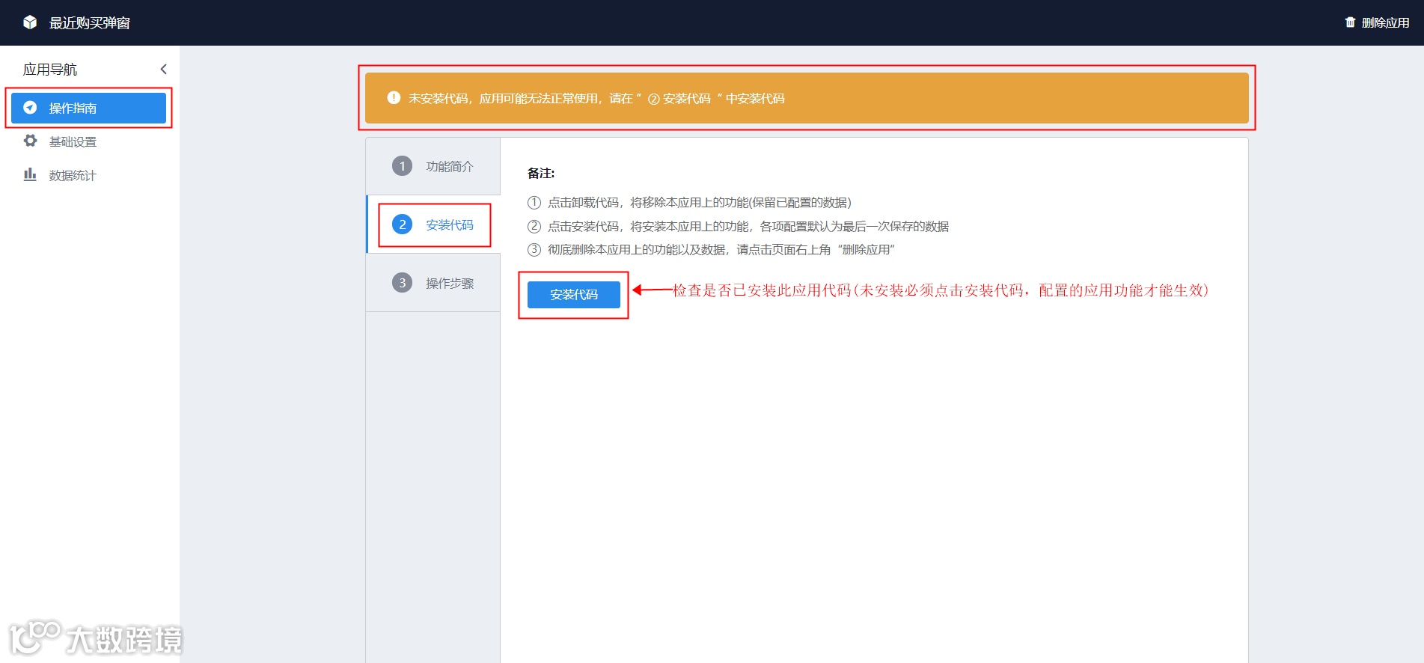This screenshot has height=663, width=1424.
Task: Switch to the 操作步骤 step tab
Action: (433, 283)
